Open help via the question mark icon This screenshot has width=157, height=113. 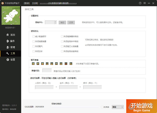point(140,3)
